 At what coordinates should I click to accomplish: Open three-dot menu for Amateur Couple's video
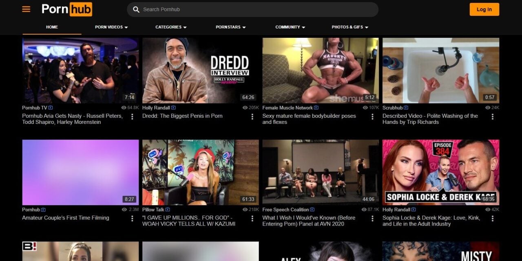pyautogui.click(x=132, y=219)
